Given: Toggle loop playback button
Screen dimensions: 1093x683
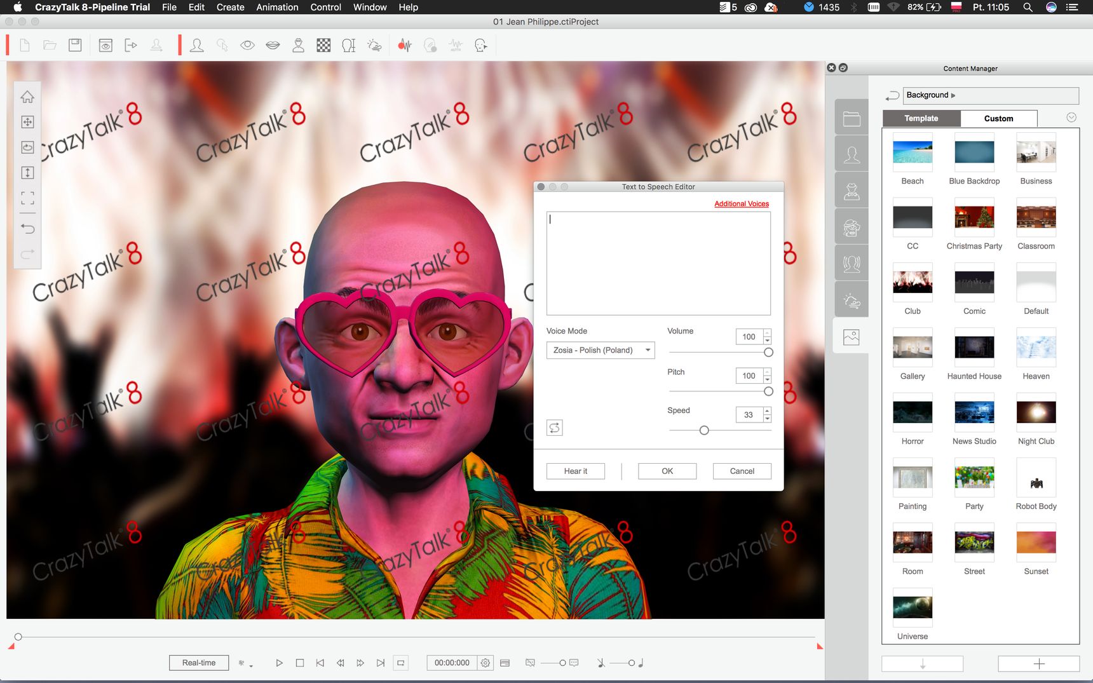Looking at the screenshot, I should (x=401, y=663).
